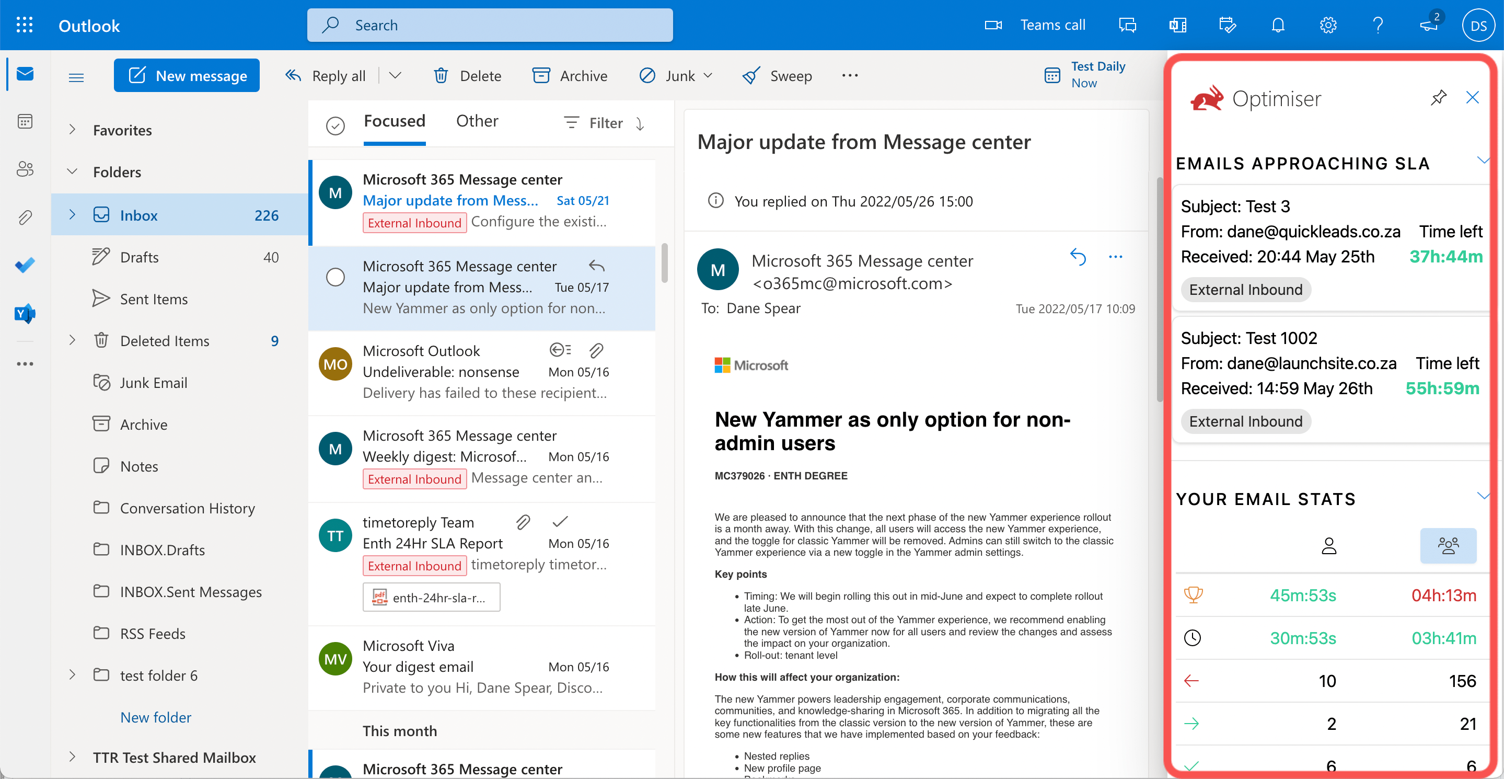The image size is (1504, 779).
Task: Delete the selected message
Action: point(467,75)
